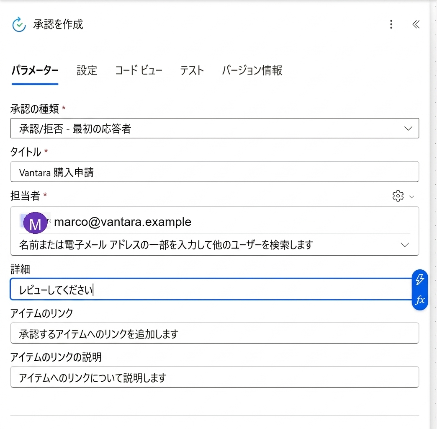Click the approval action icon beside 承認を作成
437x429 pixels.
tap(19, 25)
